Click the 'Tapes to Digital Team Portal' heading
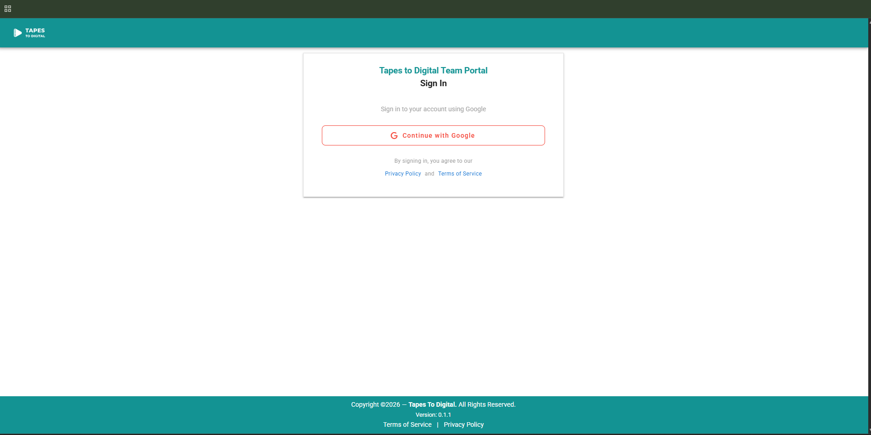Viewport: 871px width, 435px height. click(433, 70)
